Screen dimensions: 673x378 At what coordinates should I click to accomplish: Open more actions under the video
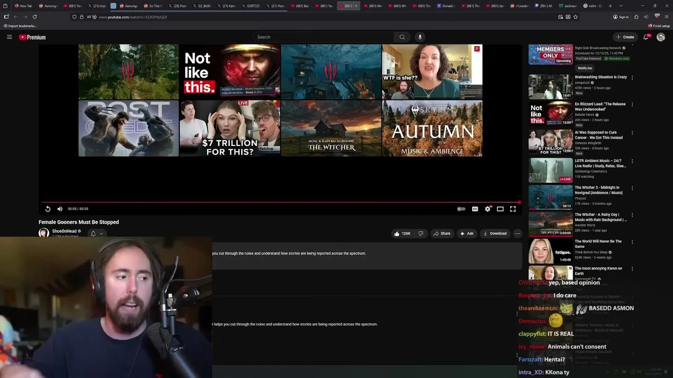pos(517,234)
